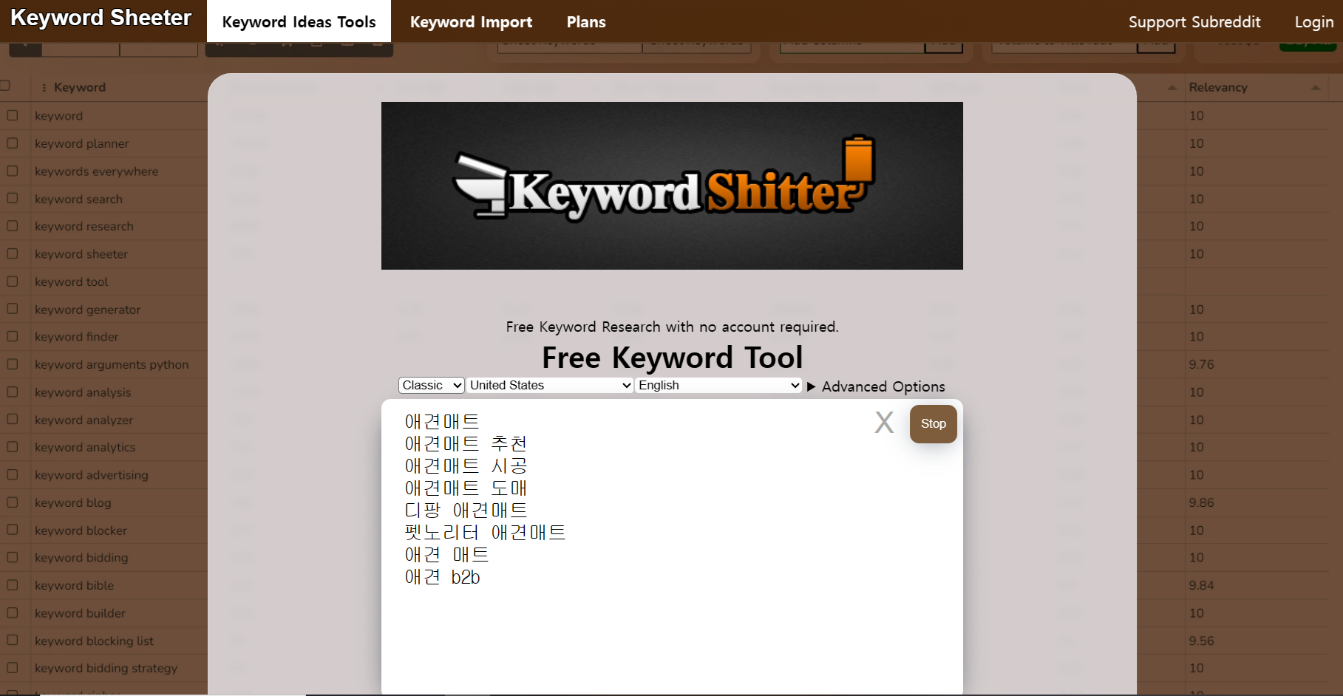Toggle the 'keyword generator' row checkbox

coord(13,309)
